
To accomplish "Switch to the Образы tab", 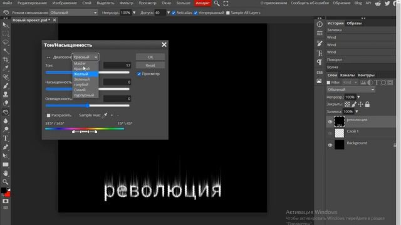I will [354, 23].
